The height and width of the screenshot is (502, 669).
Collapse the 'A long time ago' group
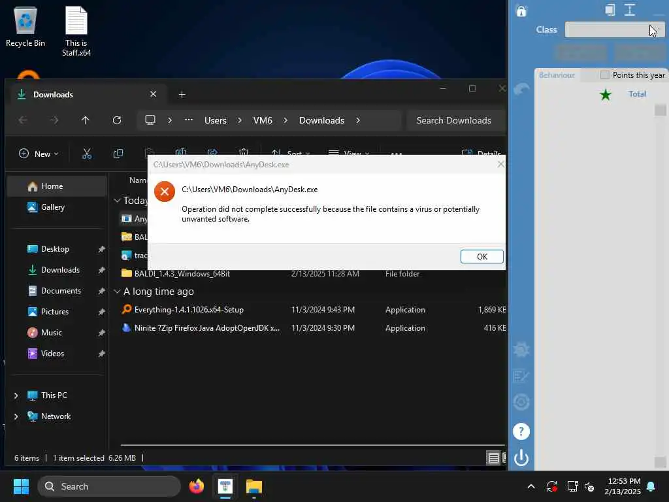click(x=117, y=292)
